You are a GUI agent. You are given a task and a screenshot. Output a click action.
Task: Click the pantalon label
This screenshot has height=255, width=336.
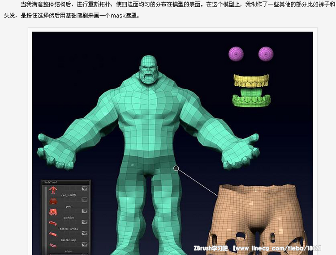coord(69,217)
